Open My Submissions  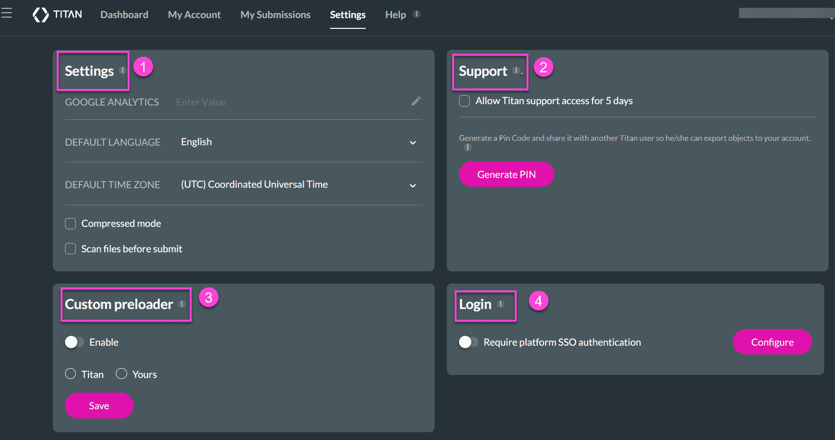point(275,15)
